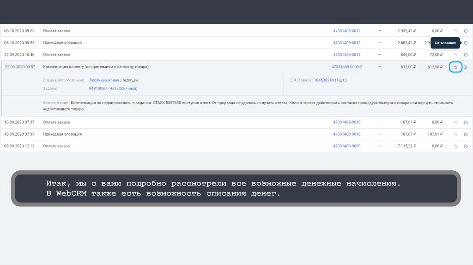Click Компенсация клиенту (по претензиям к качеству товара)
Image resolution: width=473 pixels, height=265 pixels.
pyautogui.click(x=96, y=66)
